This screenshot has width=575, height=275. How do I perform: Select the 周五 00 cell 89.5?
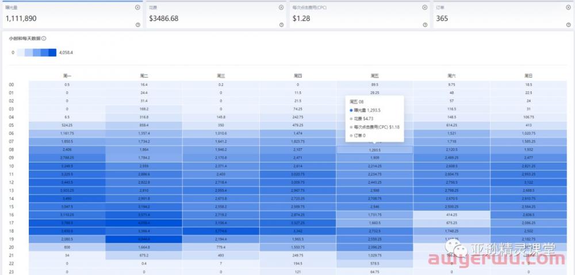pos(374,85)
